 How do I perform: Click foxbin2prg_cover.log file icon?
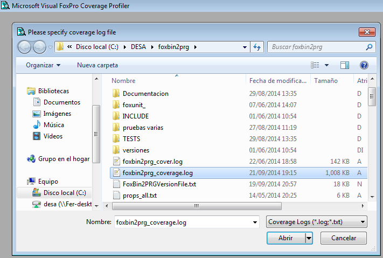coord(116,161)
